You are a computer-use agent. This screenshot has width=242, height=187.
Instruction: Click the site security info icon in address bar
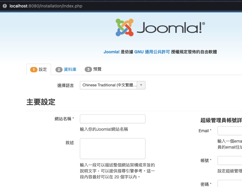pos(5,6)
